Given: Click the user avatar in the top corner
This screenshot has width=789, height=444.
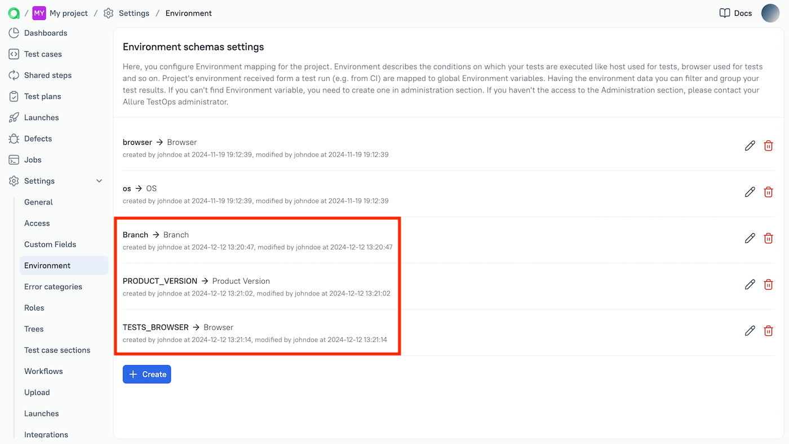Looking at the screenshot, I should tap(770, 13).
